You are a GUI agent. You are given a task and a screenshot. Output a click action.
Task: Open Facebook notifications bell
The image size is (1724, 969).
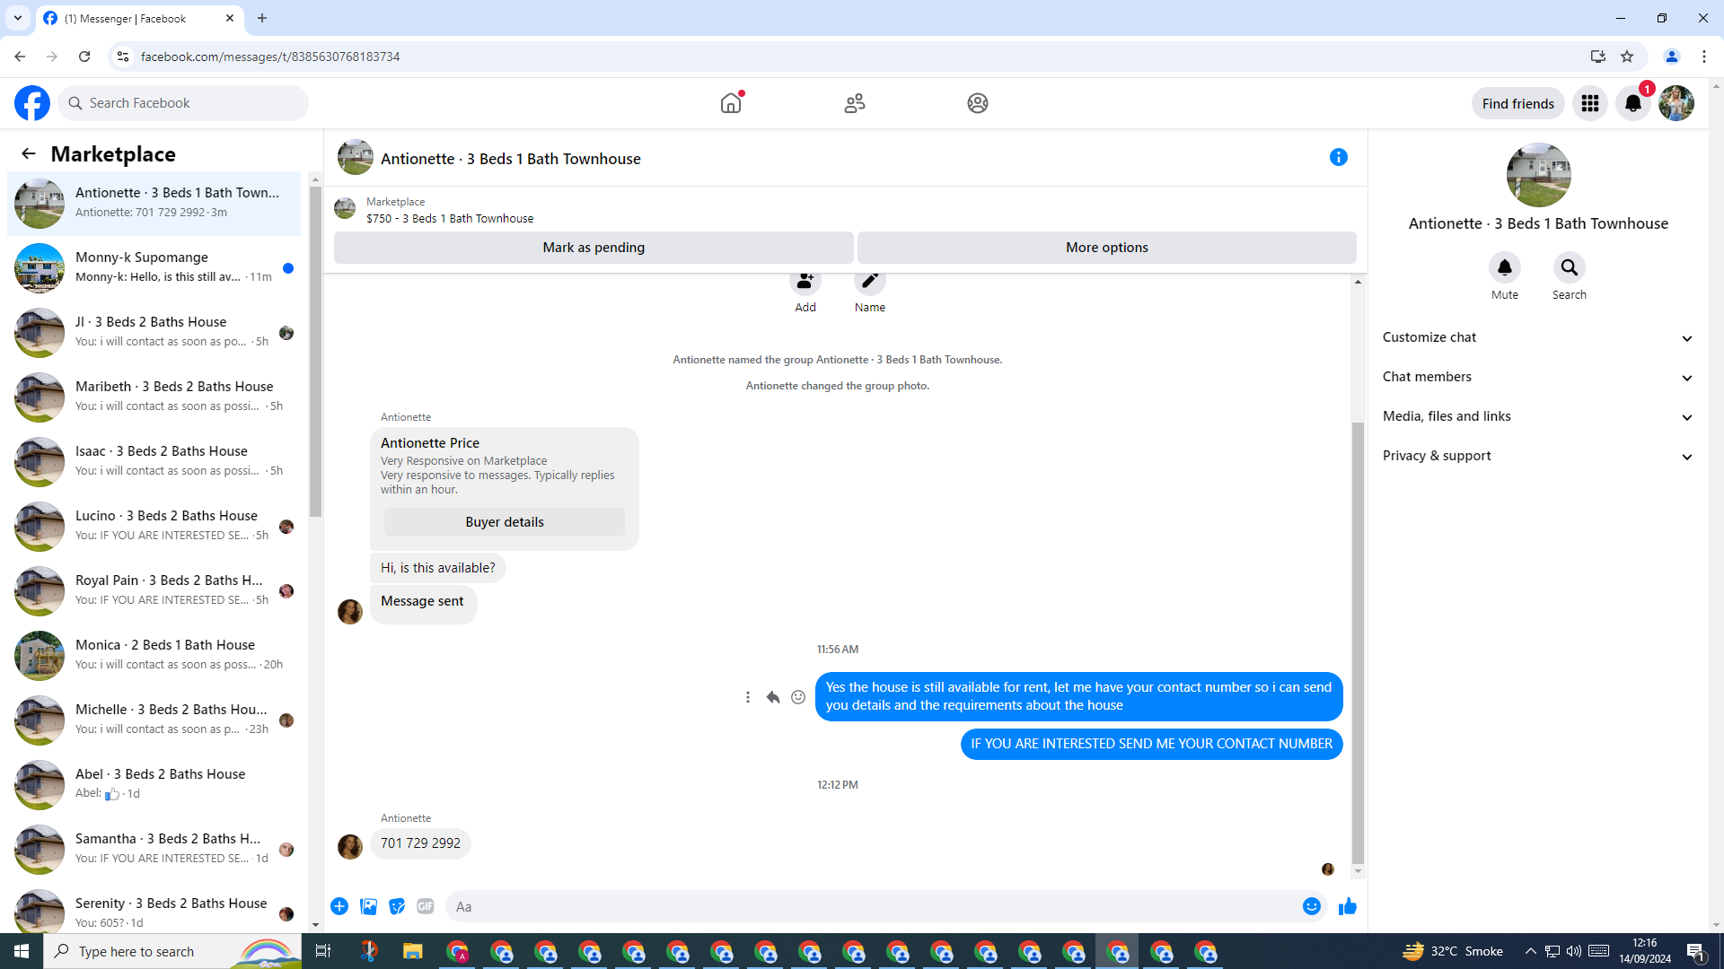point(1632,103)
